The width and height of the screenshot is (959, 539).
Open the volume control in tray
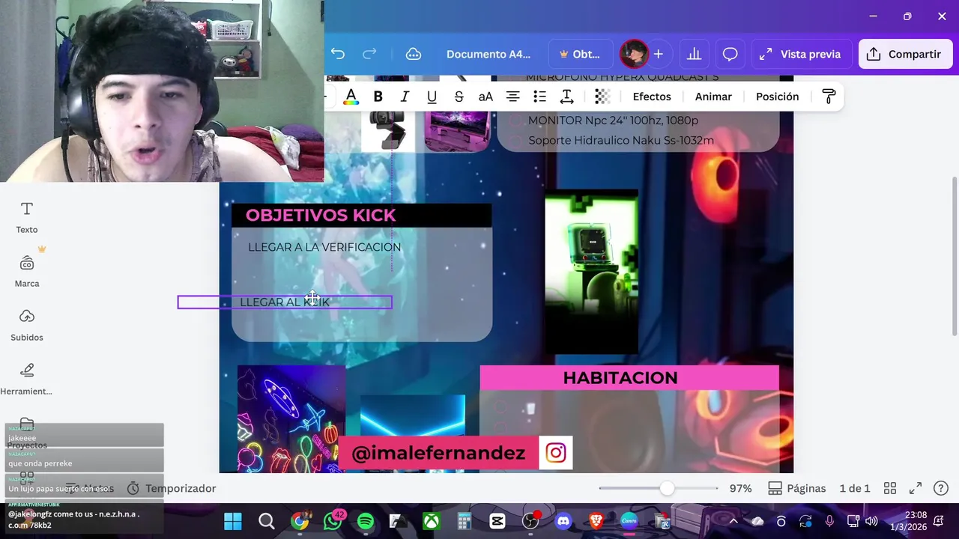(871, 521)
